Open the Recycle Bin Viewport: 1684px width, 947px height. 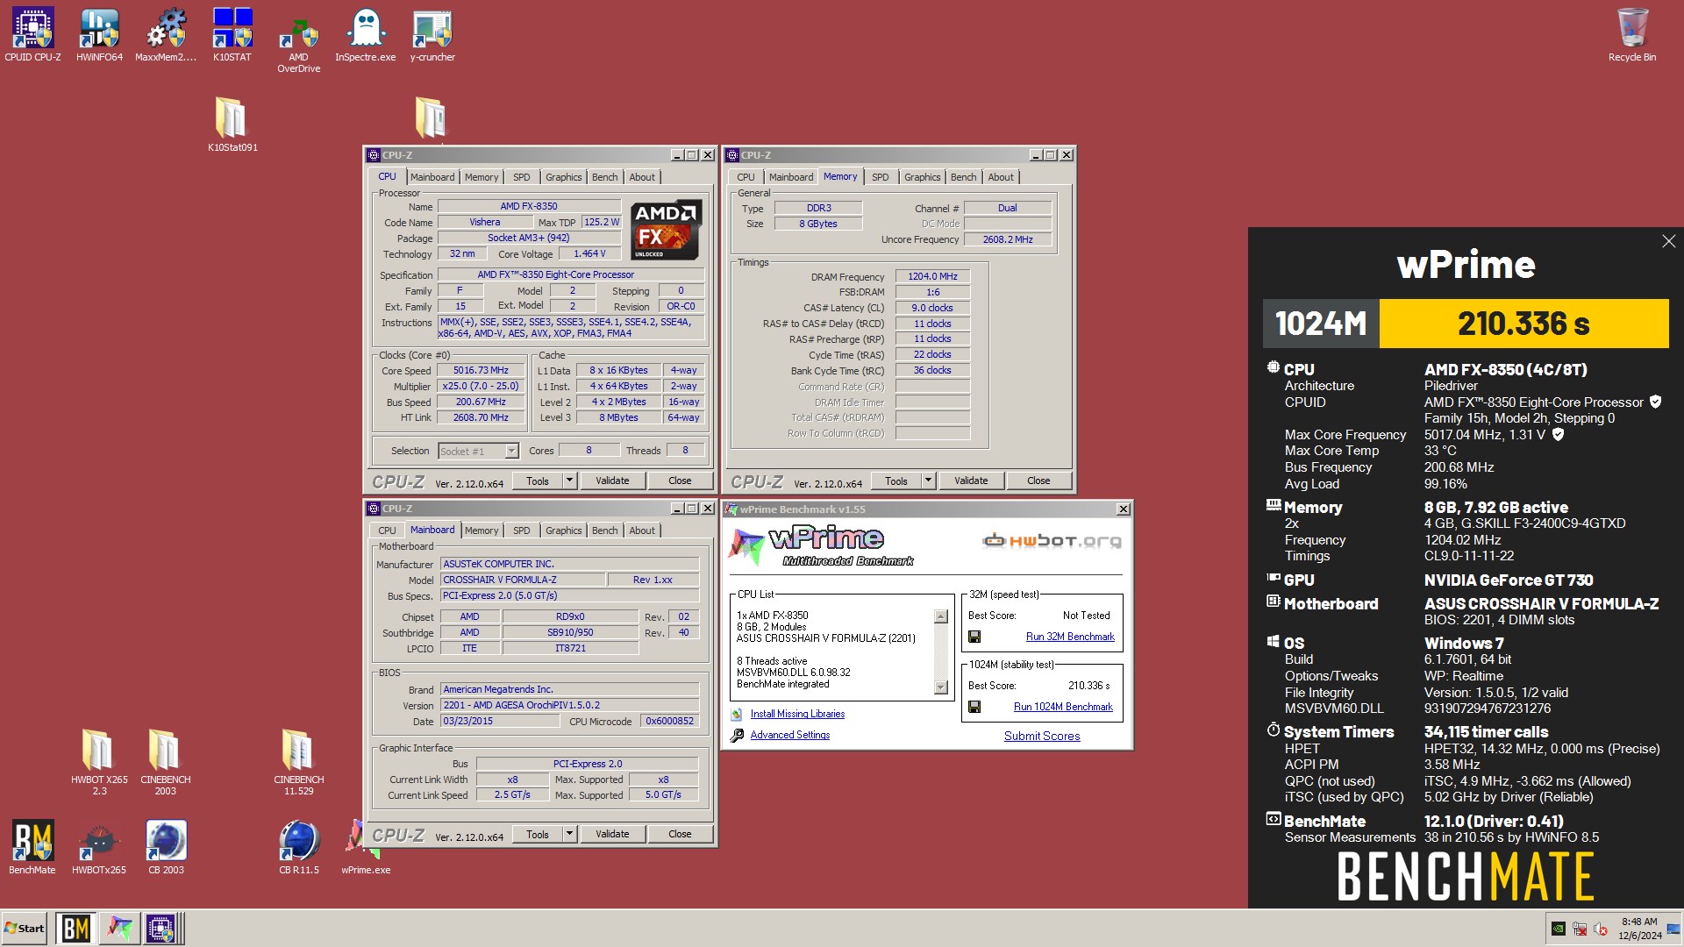[1632, 35]
